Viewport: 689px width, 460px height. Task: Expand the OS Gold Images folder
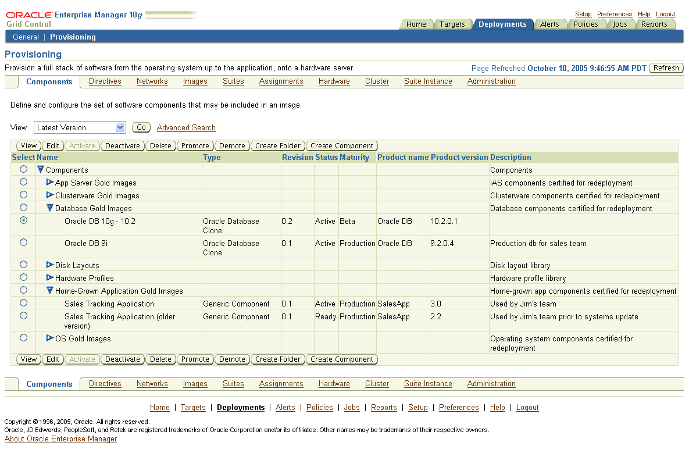click(50, 337)
